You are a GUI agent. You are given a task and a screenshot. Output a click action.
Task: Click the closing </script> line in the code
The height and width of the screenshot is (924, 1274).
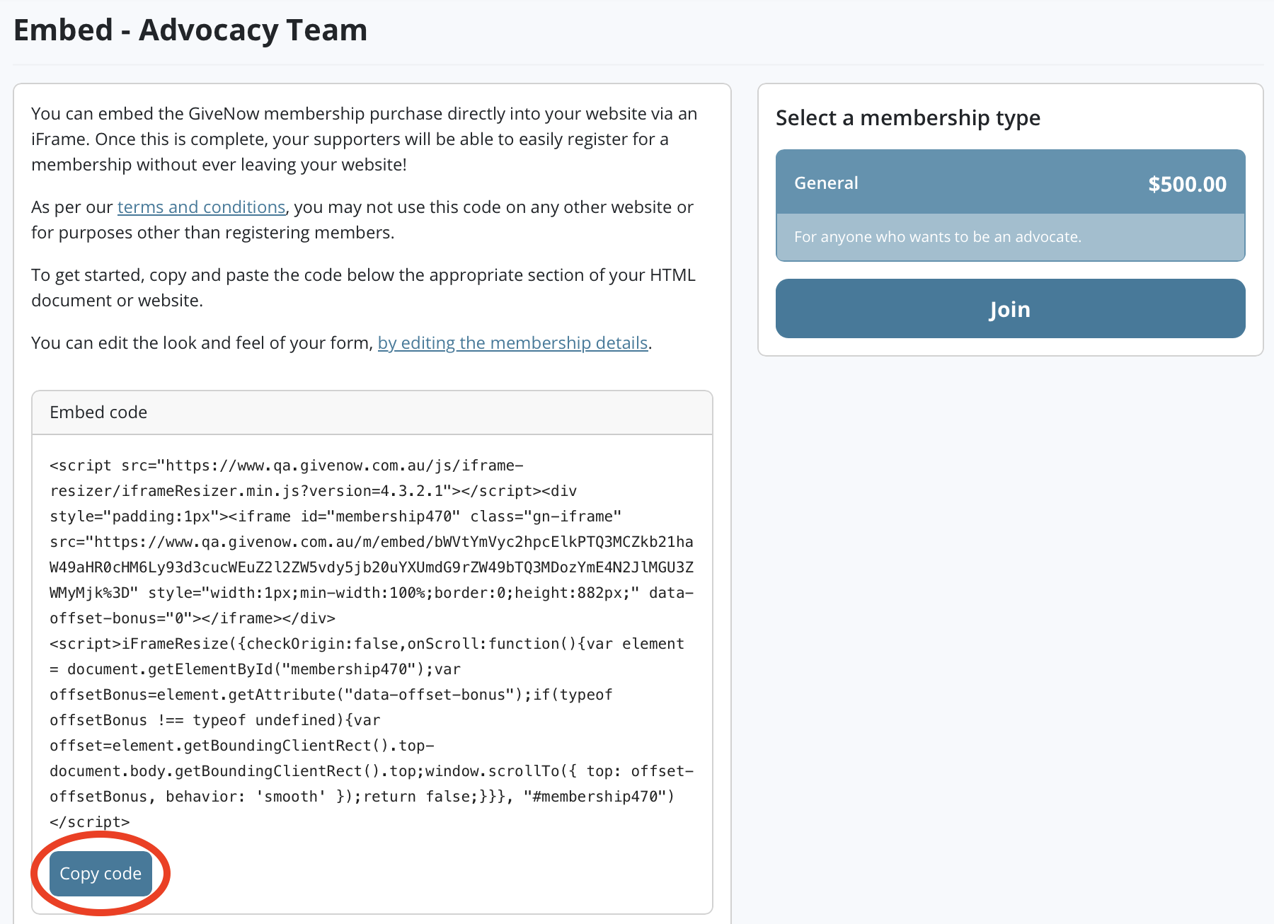(90, 821)
